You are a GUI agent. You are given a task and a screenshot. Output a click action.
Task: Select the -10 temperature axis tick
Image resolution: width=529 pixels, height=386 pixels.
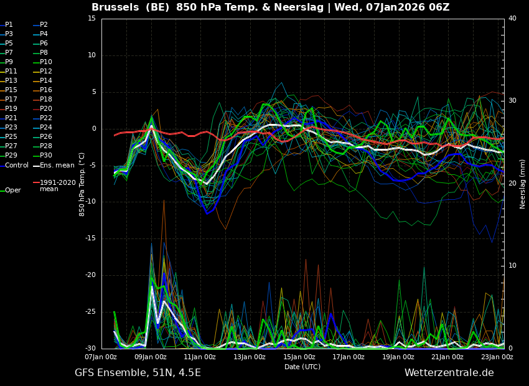(x=91, y=202)
